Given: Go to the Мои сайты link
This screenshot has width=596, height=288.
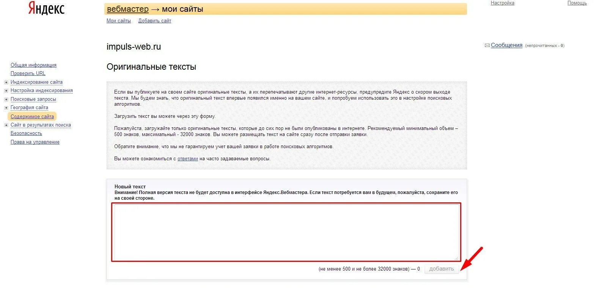Looking at the screenshot, I should 119,21.
